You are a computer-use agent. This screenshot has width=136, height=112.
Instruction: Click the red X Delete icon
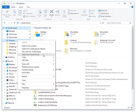pos(52,12)
